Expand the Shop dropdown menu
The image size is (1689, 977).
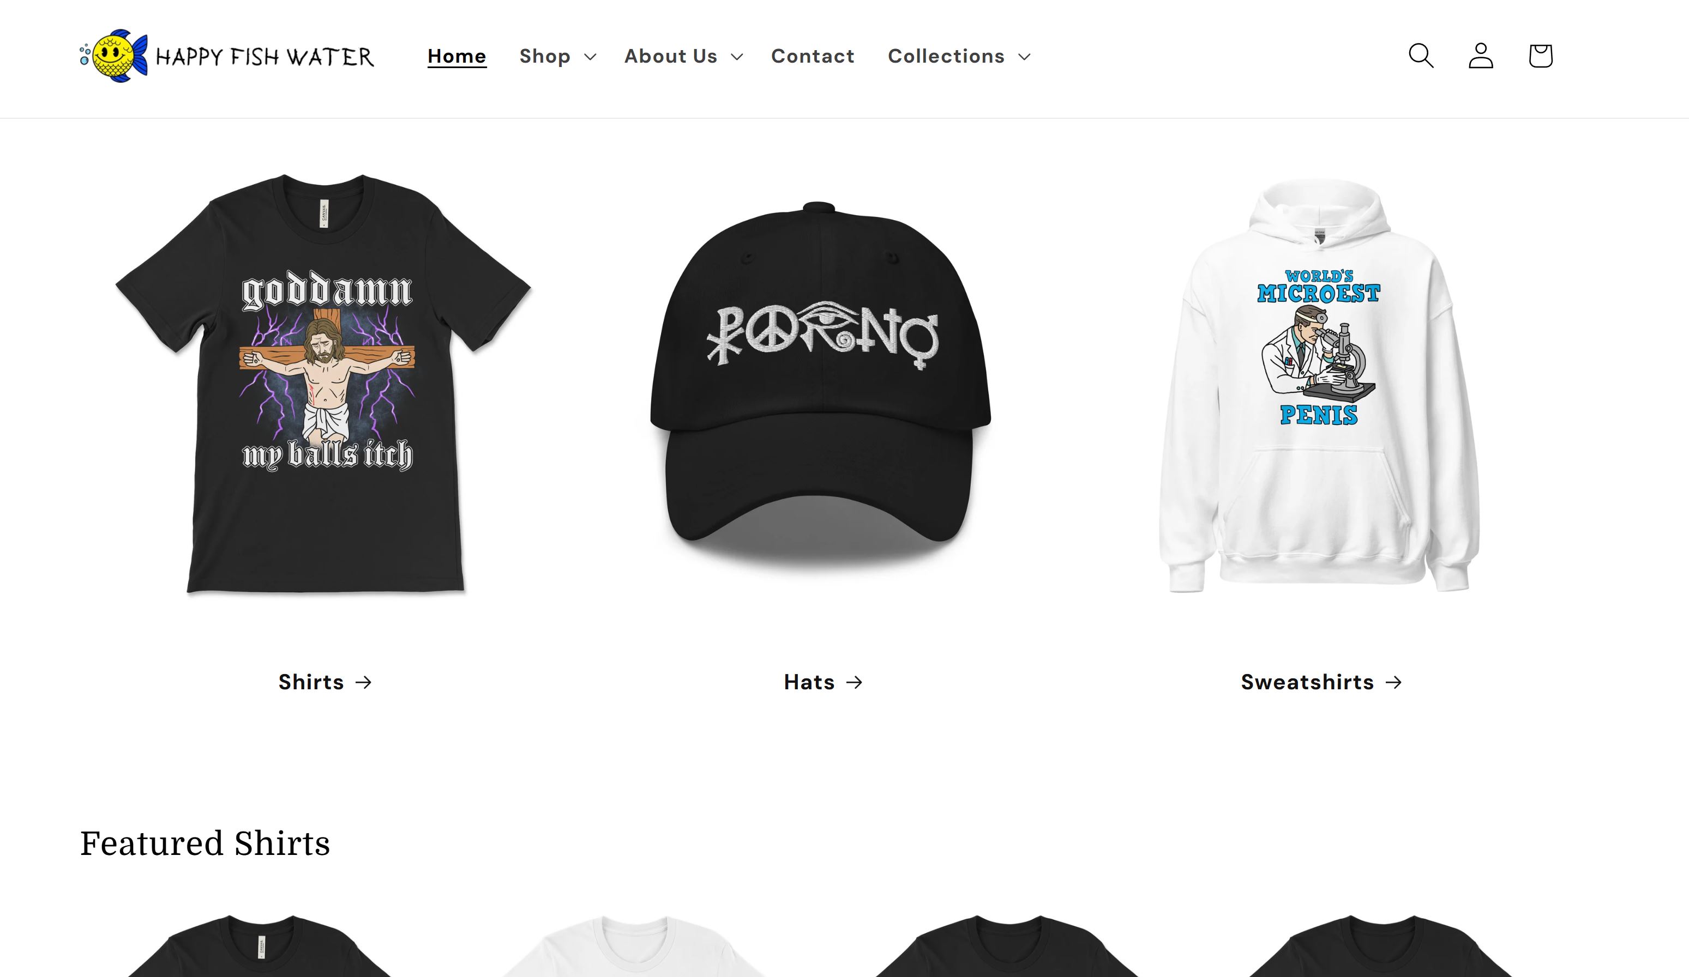(558, 56)
